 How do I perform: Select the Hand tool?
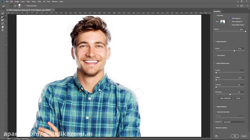point(2,27)
